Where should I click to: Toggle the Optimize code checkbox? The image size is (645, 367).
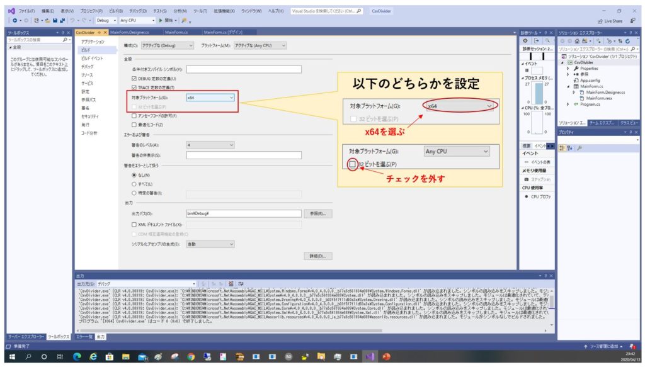[134, 125]
